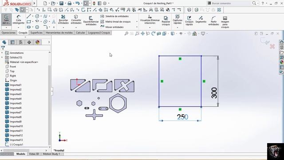This screenshot has width=284, height=160.
Task: Click red X to cancel sketch
Action: (272, 46)
